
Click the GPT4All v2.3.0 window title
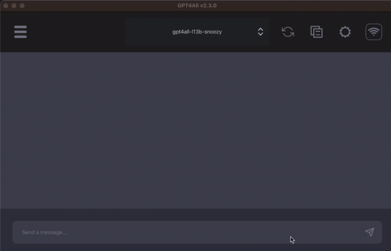pyautogui.click(x=197, y=5)
